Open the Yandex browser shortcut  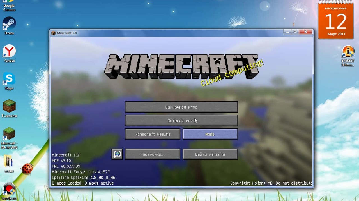(x=9, y=53)
